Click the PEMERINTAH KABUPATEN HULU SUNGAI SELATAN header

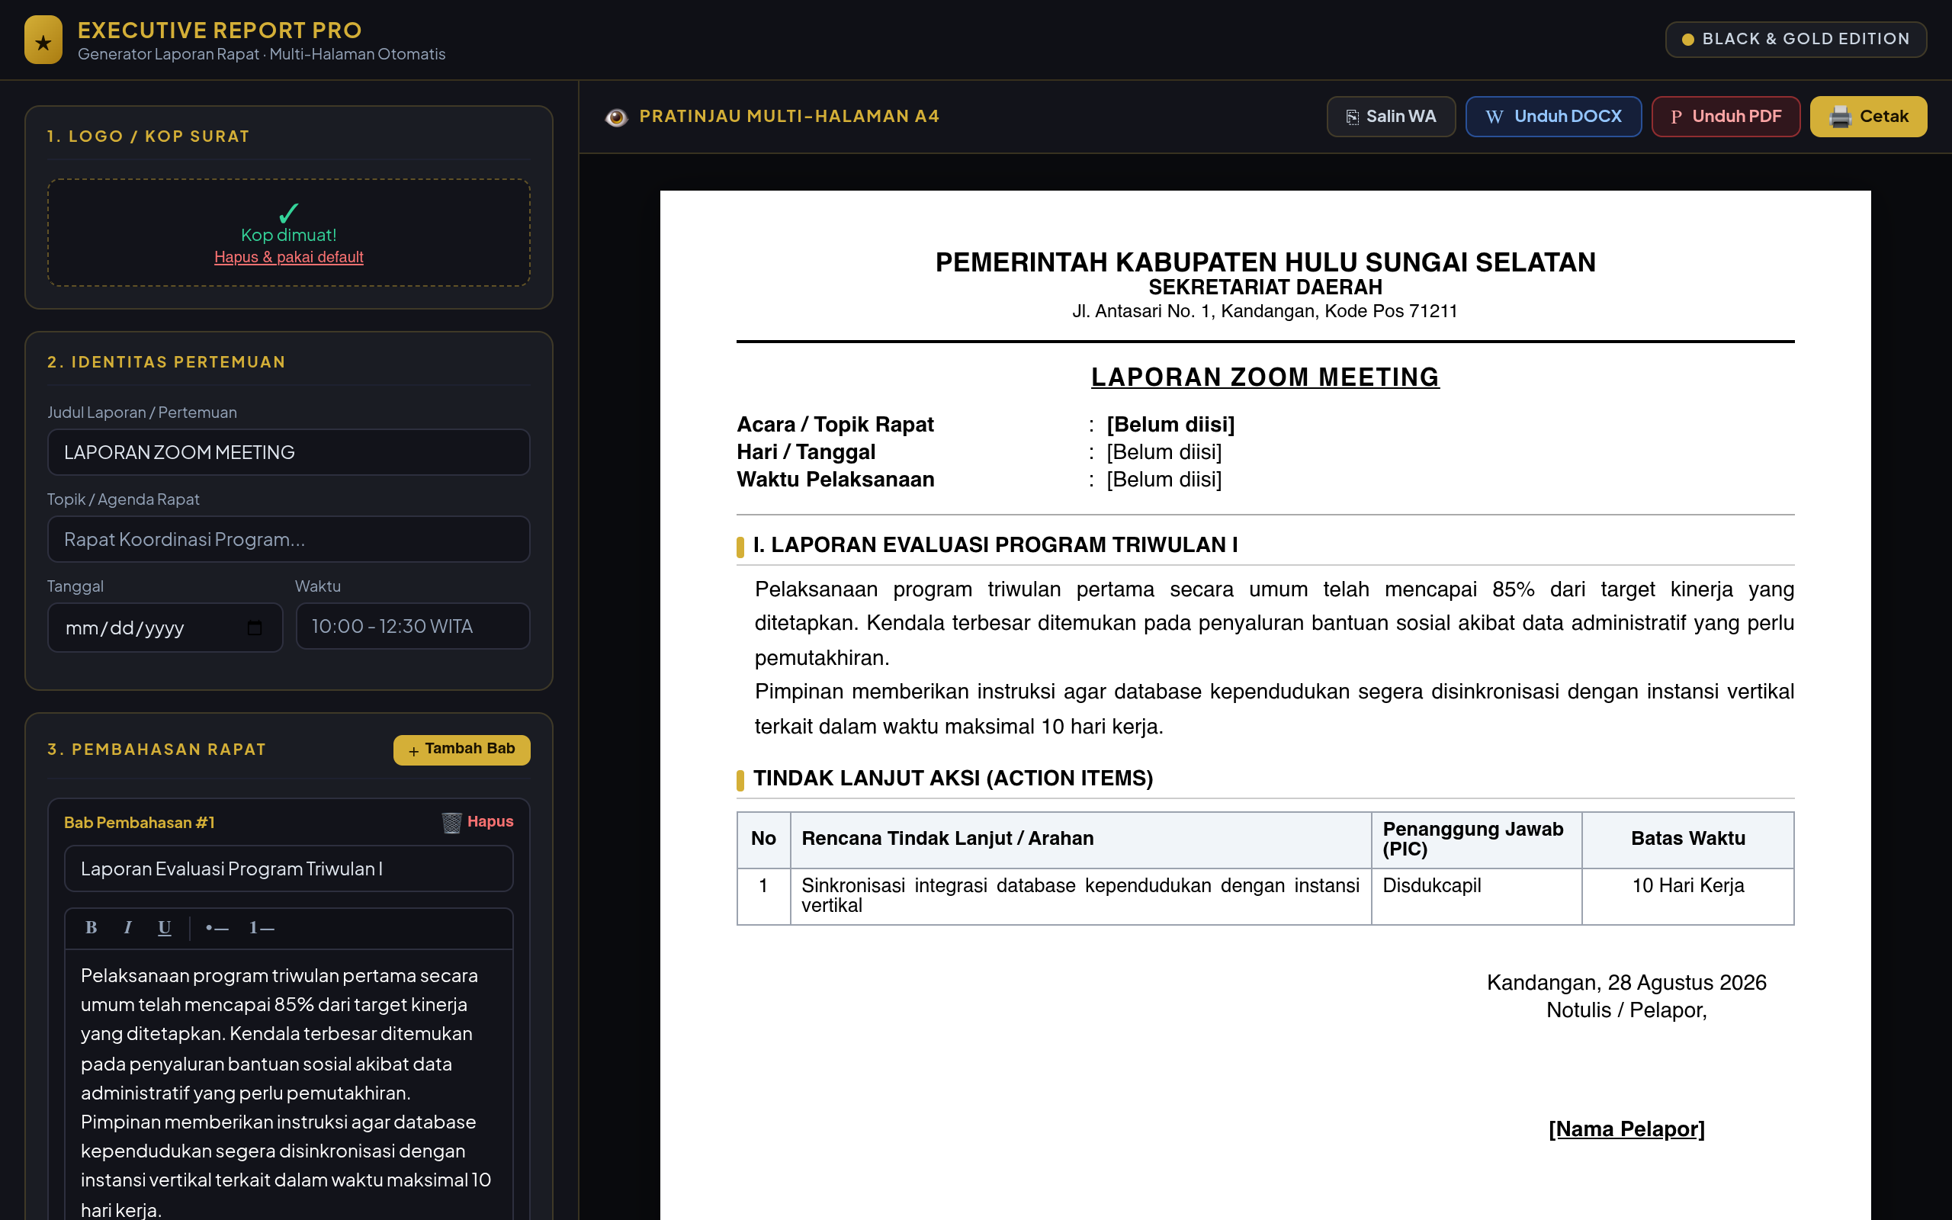click(1265, 262)
